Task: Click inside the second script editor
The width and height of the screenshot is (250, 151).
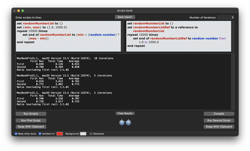Action: [x=179, y=36]
